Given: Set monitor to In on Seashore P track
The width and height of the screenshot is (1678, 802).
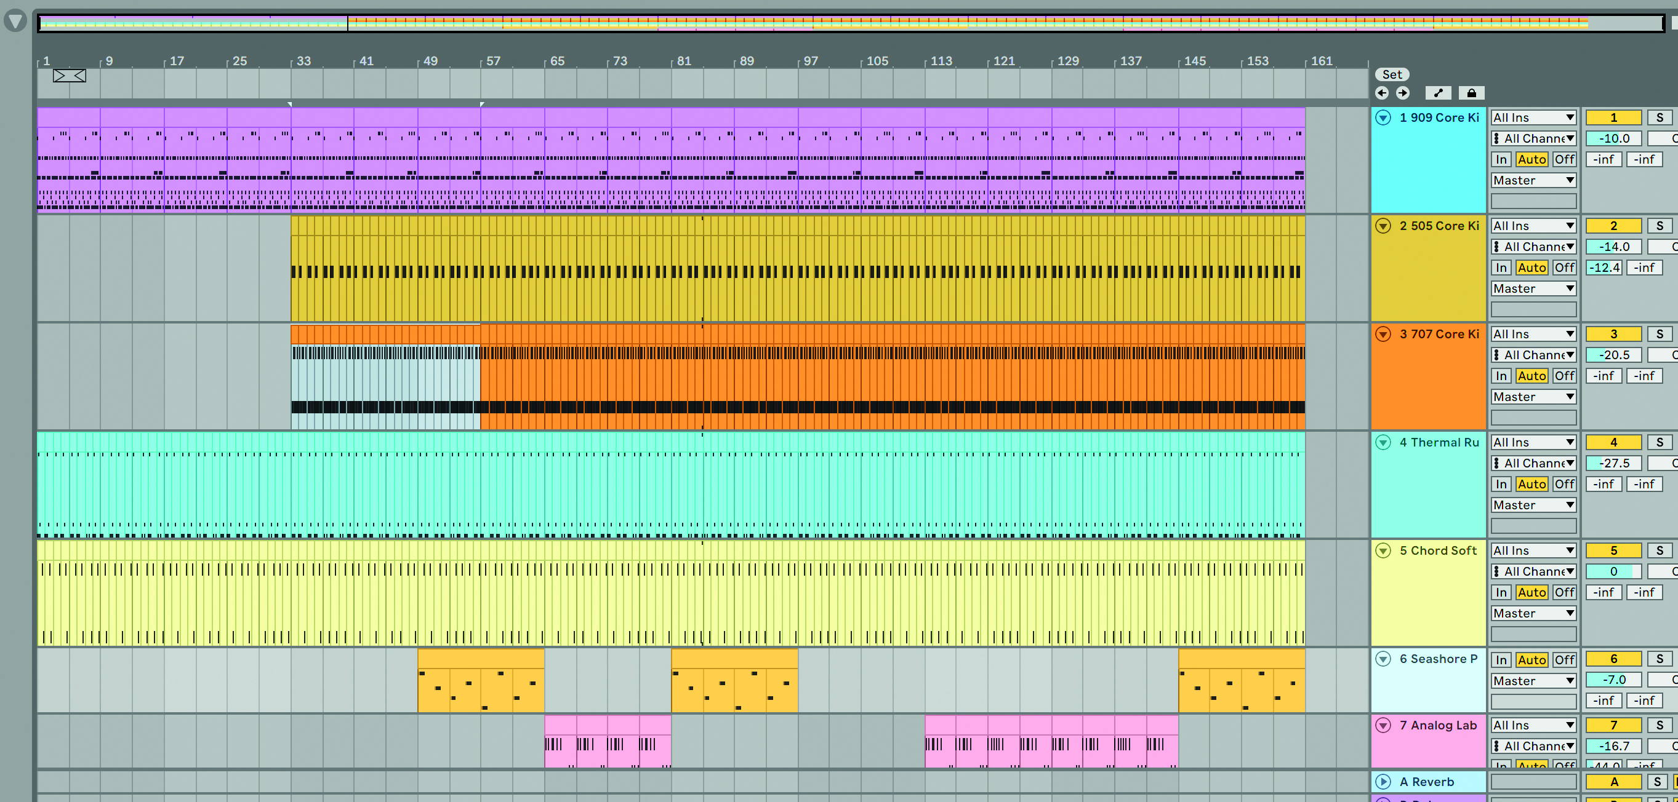Looking at the screenshot, I should (x=1501, y=660).
